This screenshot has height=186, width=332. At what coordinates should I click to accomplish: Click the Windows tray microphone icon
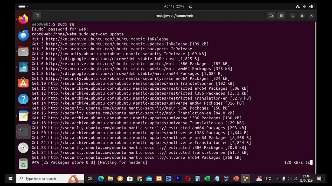coord(284,179)
